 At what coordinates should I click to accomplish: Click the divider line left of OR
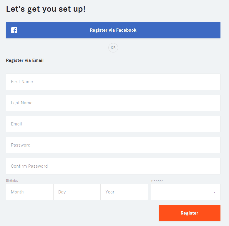(57, 48)
